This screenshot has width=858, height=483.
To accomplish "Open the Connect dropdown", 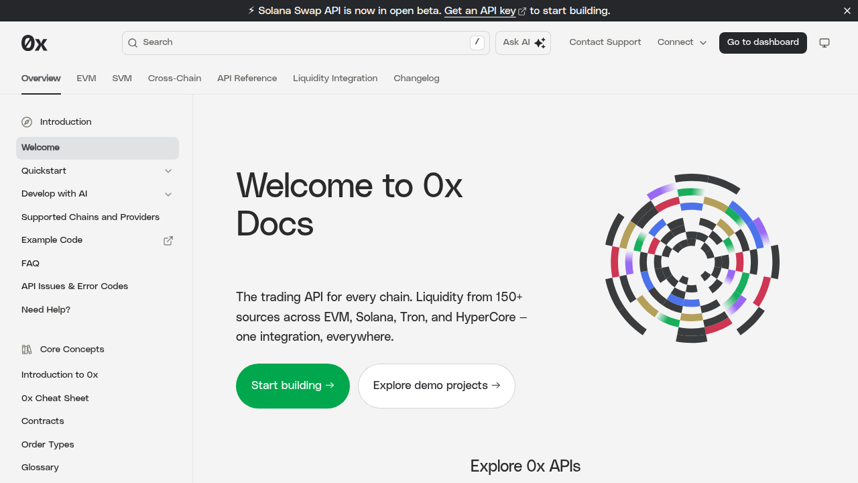I will (682, 42).
